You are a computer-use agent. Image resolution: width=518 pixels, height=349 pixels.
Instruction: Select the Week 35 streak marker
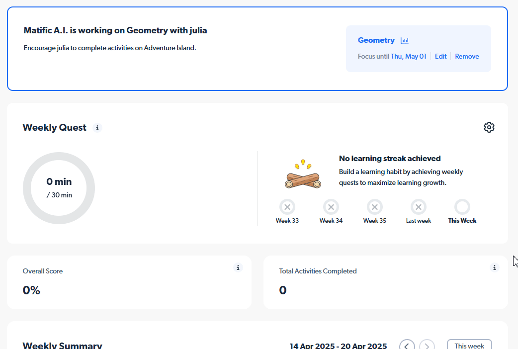pos(375,207)
